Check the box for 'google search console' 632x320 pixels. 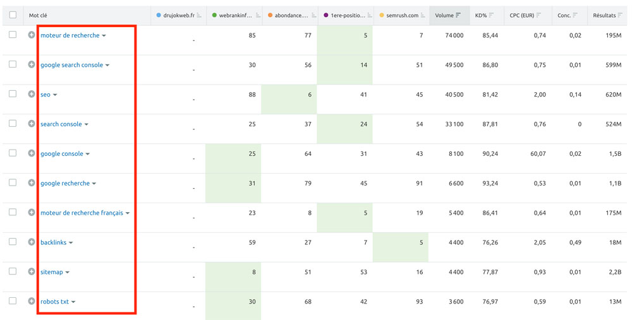[x=13, y=64]
